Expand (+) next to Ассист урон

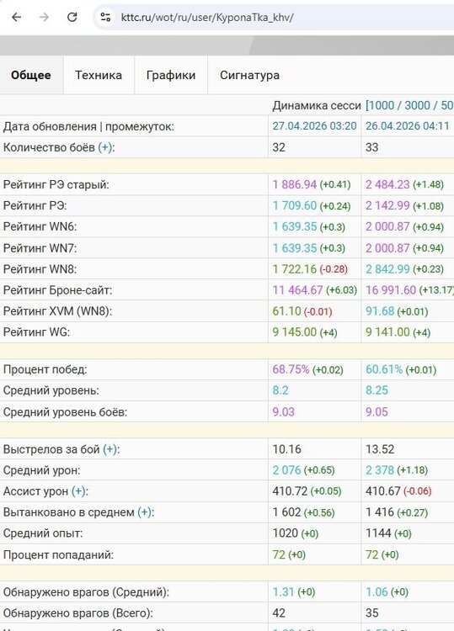[78, 491]
